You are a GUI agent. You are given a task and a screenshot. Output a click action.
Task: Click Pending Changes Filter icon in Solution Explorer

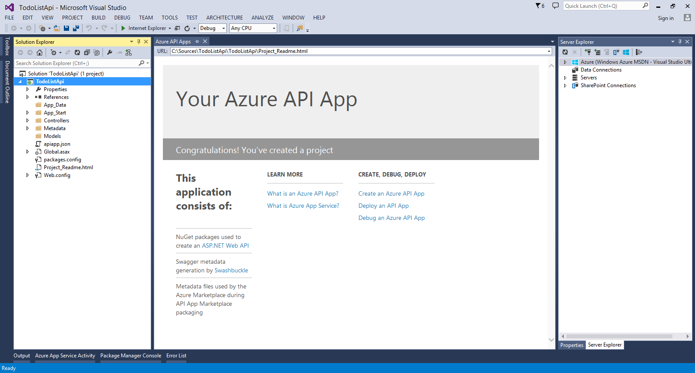(x=53, y=52)
